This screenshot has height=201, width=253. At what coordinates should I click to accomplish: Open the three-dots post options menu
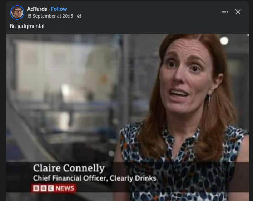pos(225,12)
